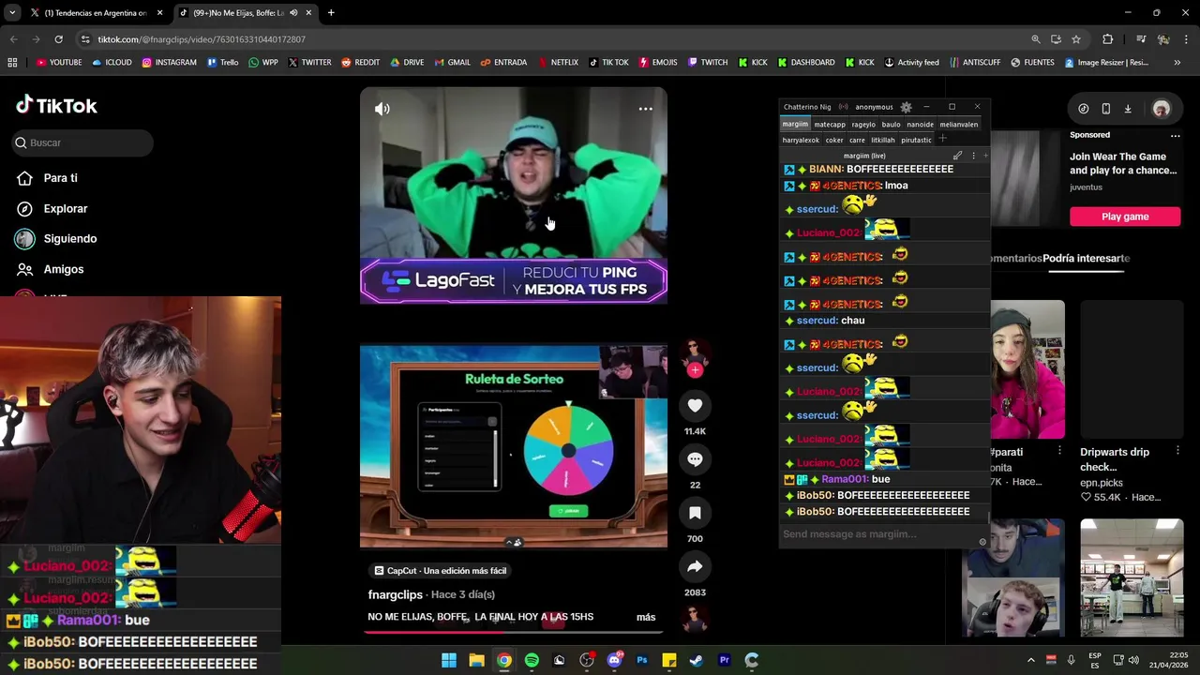The width and height of the screenshot is (1200, 675).
Task: Open TWITCH bookmark in bookmarks bar
Action: 707,63
